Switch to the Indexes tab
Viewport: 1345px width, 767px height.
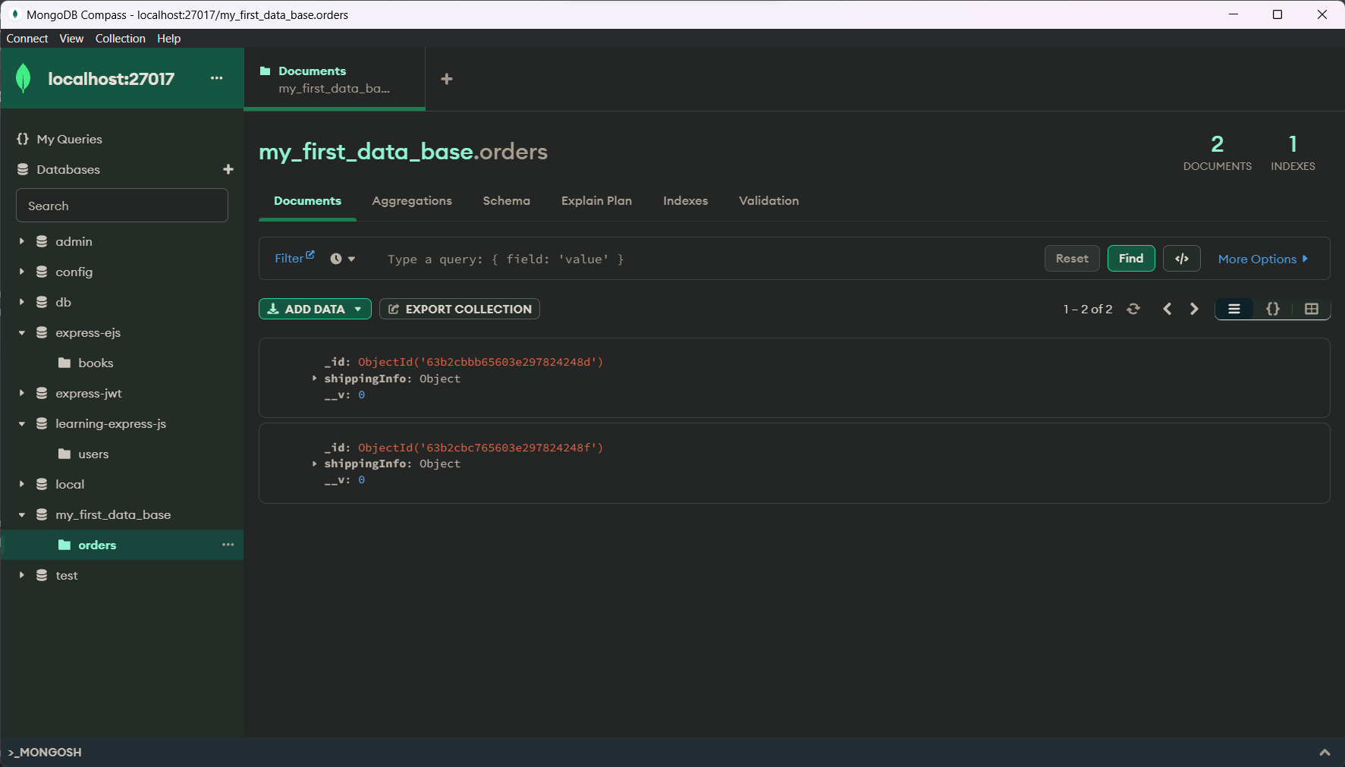tap(686, 200)
